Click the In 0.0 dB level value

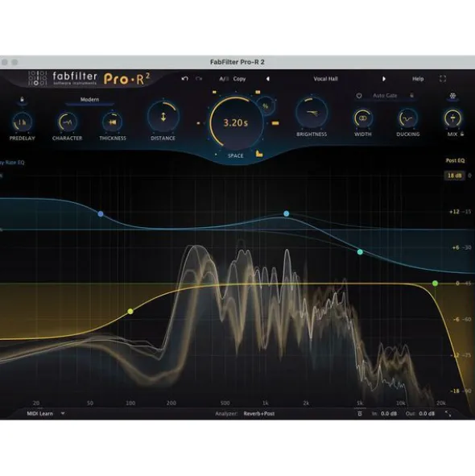[x=389, y=413]
